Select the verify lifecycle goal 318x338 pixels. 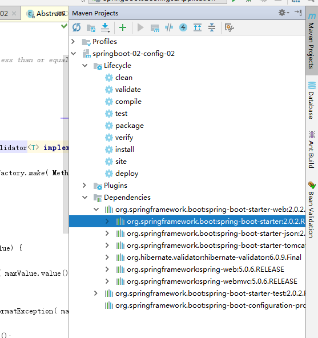point(124,138)
